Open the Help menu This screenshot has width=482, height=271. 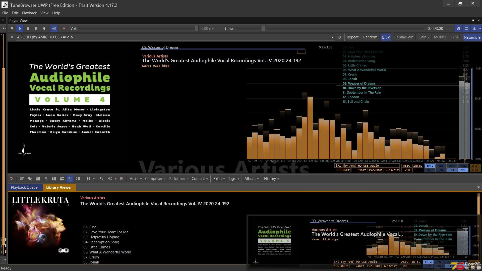click(x=56, y=13)
